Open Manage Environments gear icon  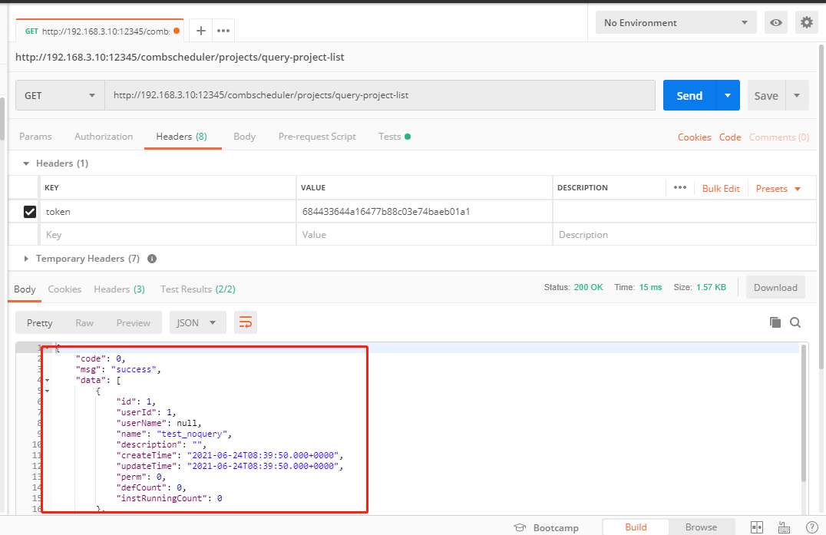[807, 22]
